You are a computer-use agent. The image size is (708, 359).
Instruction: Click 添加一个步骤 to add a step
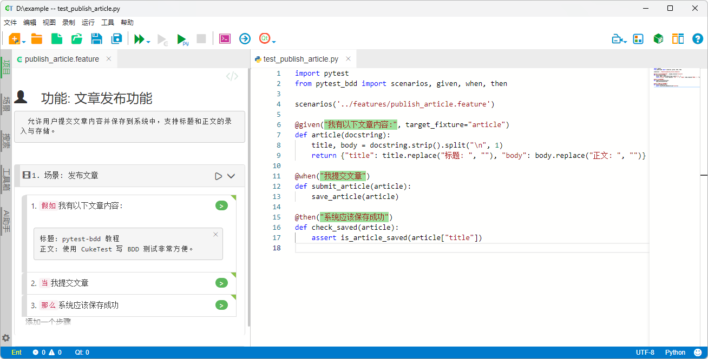tap(48, 321)
